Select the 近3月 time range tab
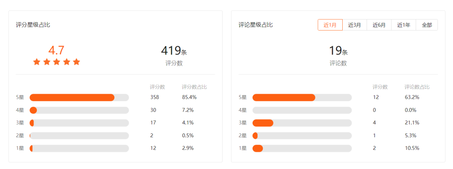This screenshot has height=169, width=453. pos(354,25)
